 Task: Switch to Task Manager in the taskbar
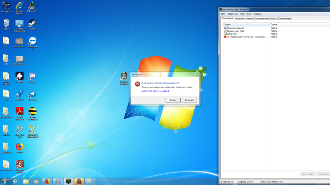pos(68,181)
